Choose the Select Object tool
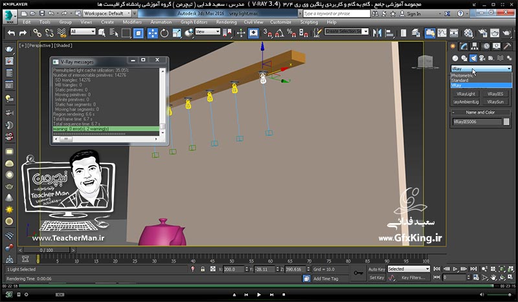Screen dimensions: 518x302 102,33
